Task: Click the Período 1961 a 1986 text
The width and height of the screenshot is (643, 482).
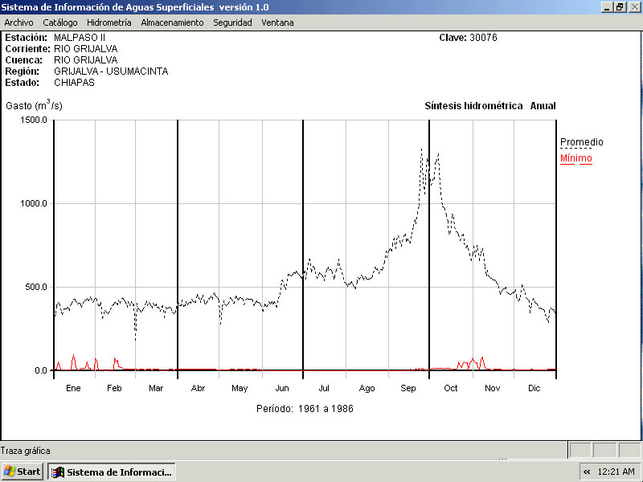Action: click(305, 409)
